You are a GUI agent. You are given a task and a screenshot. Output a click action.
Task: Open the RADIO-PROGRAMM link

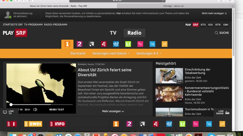pos(55,25)
